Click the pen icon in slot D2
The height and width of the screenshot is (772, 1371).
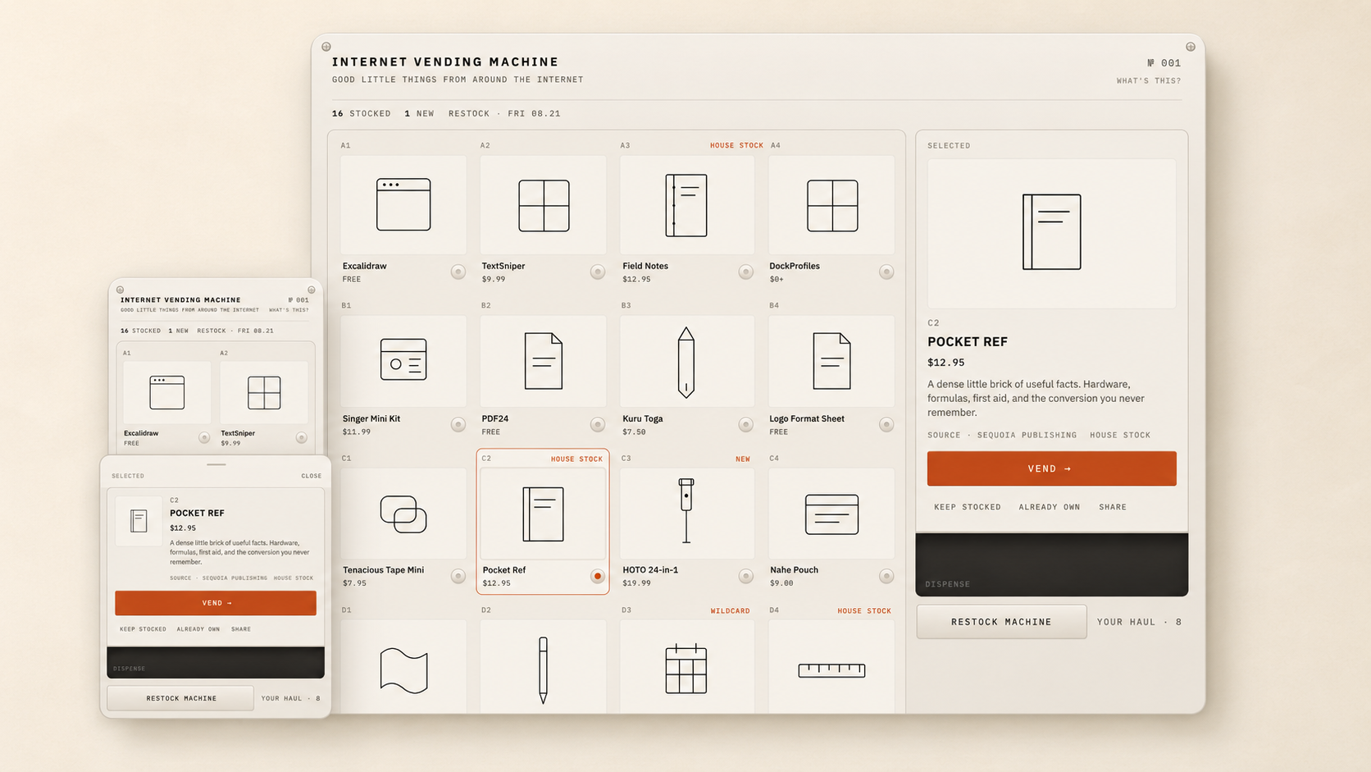(x=543, y=670)
